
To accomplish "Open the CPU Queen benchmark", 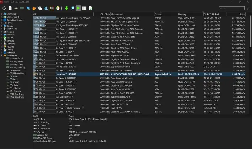I will (x=15, y=70).
